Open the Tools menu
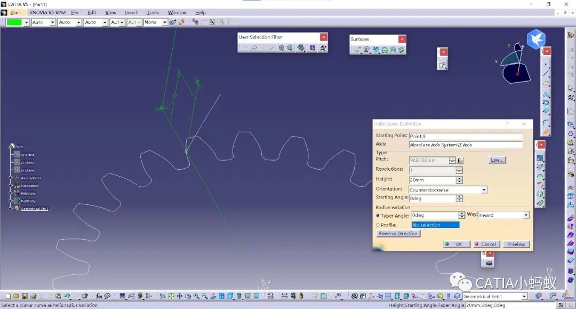 153,12
